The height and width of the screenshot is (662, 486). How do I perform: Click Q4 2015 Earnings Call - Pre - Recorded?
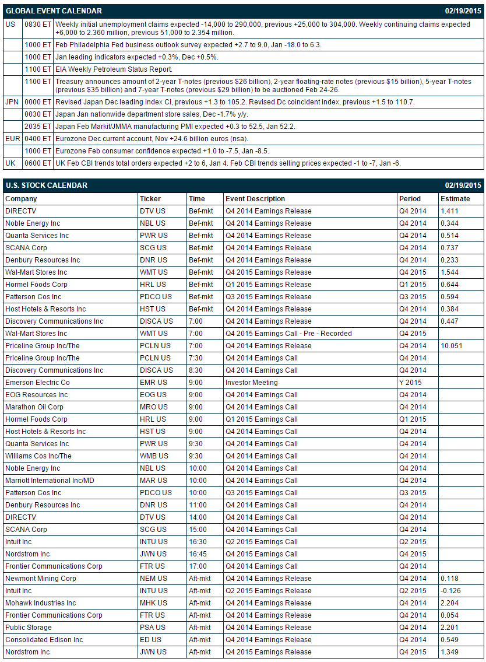[288, 334]
